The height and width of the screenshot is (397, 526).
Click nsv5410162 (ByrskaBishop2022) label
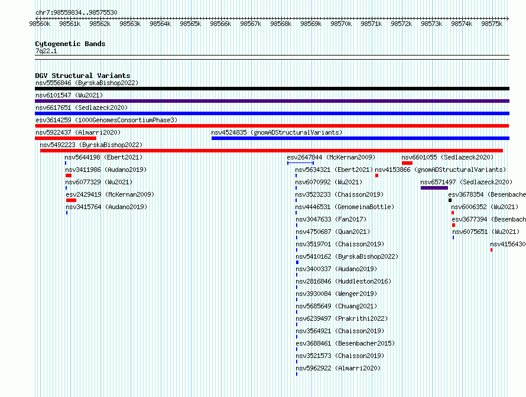coord(347,256)
